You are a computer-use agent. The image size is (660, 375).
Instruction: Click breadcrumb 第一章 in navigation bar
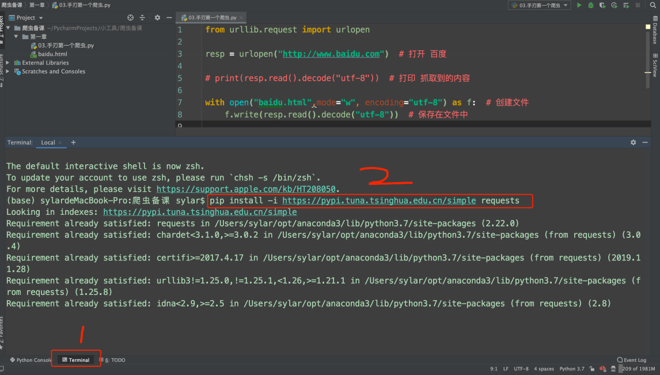click(x=37, y=5)
